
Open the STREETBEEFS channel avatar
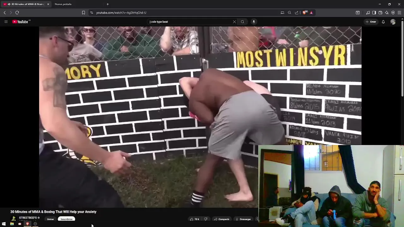(14, 219)
